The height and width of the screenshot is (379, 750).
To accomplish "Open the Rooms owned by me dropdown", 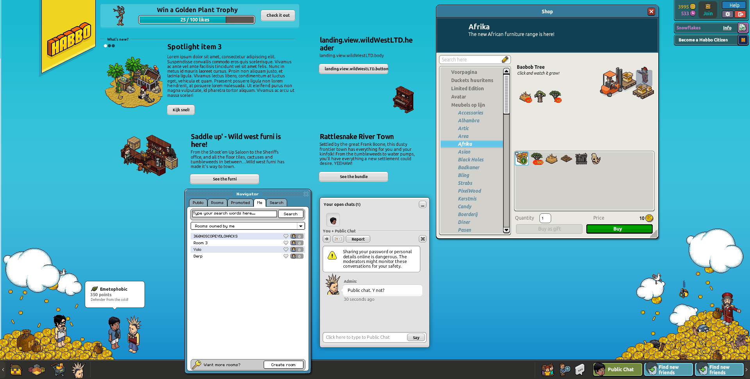I will tap(248, 226).
